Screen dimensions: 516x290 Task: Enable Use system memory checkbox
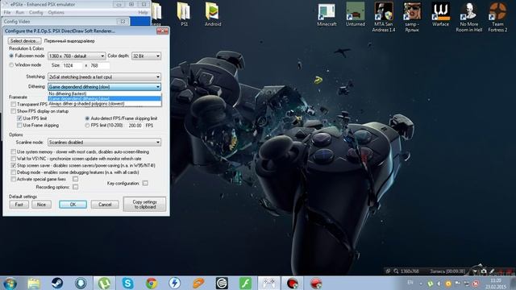[13, 152]
